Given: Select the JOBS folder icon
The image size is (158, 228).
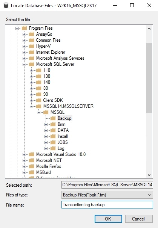Looking at the screenshot, I should point(53,142).
